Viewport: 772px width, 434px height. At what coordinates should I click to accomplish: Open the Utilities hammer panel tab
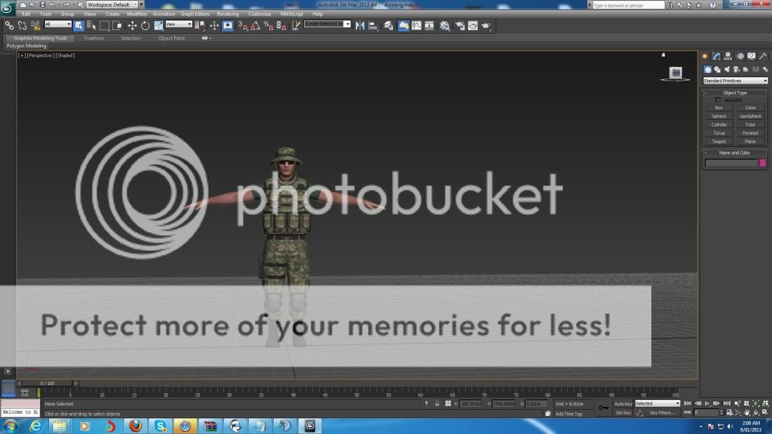763,56
